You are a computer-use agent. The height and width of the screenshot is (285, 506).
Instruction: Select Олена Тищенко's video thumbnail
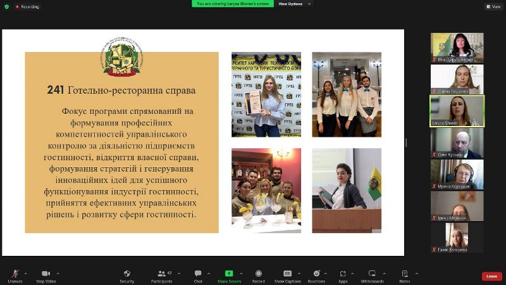coord(457,79)
